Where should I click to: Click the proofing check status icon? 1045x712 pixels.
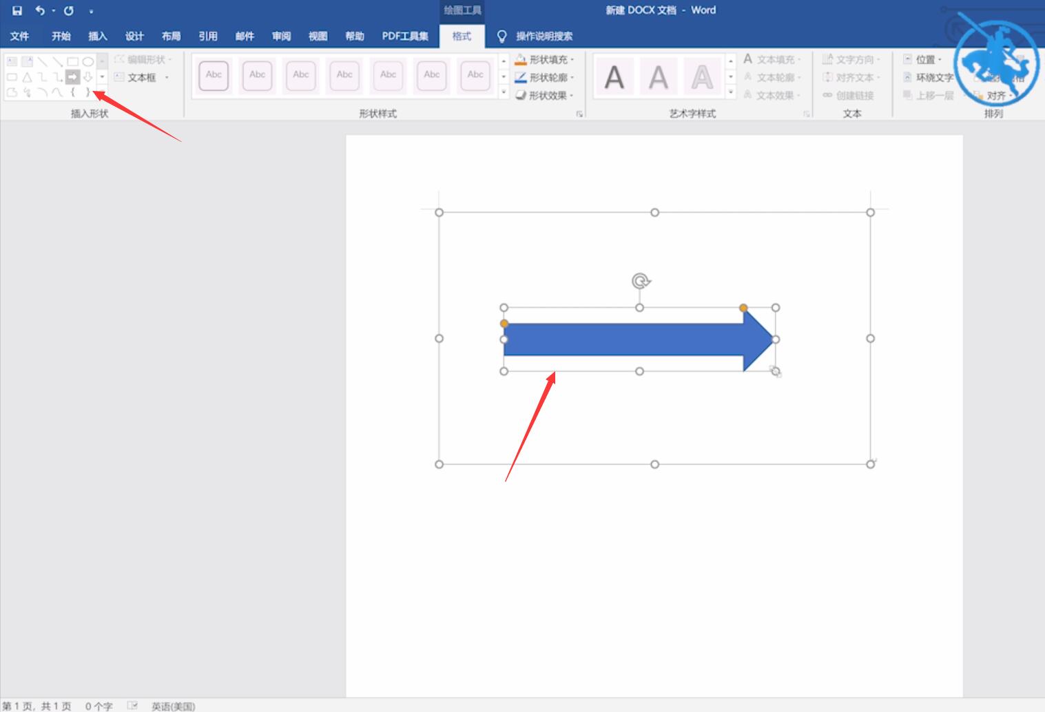(132, 706)
